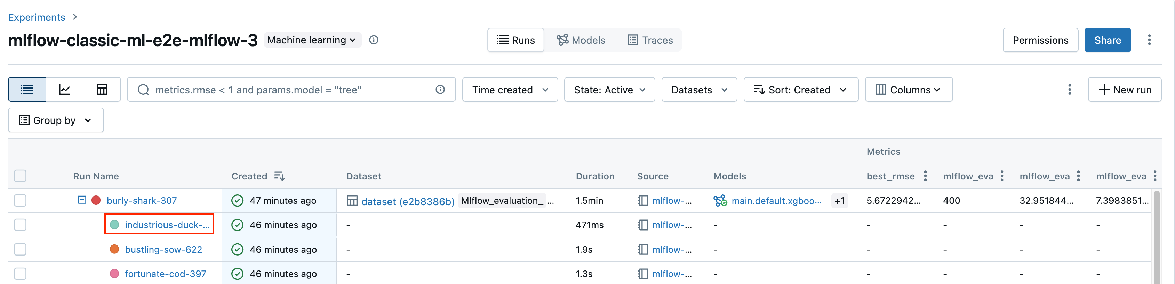Image resolution: width=1175 pixels, height=284 pixels.
Task: Switch to table comparison view icon
Action: (102, 90)
